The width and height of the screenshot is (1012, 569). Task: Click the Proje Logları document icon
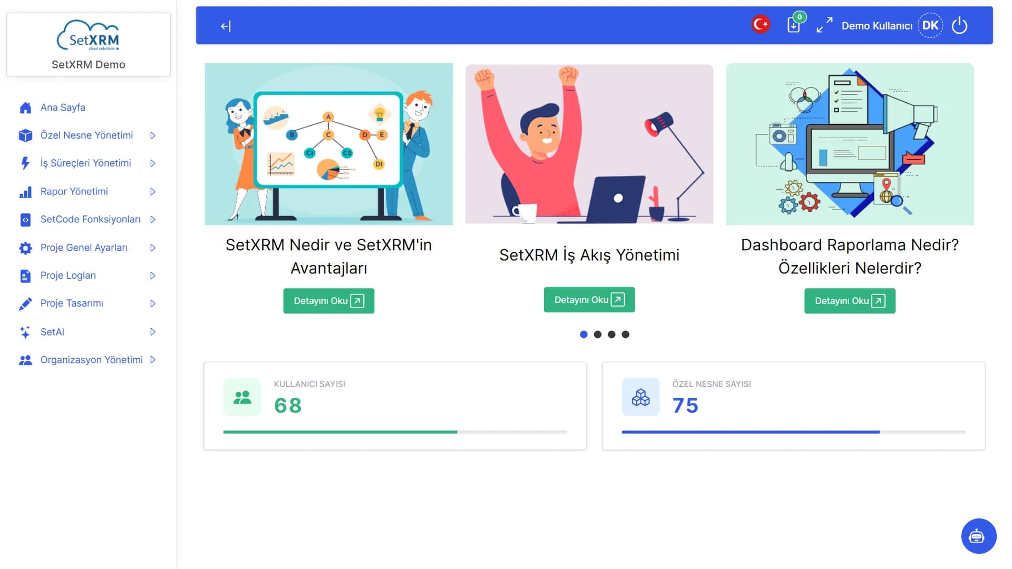(x=25, y=276)
